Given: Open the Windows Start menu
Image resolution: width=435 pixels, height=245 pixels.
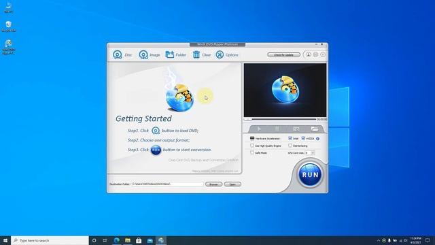Looking at the screenshot, I should [x=5, y=240].
